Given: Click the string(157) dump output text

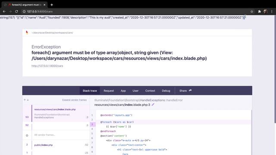Looking at the screenshot, I should (x=122, y=18).
